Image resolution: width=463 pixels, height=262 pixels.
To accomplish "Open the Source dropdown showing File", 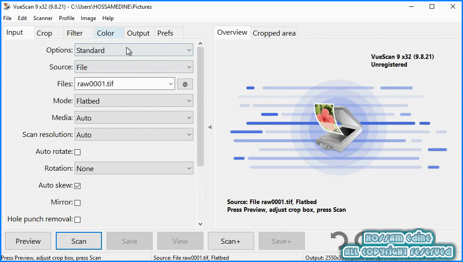I will click(134, 67).
